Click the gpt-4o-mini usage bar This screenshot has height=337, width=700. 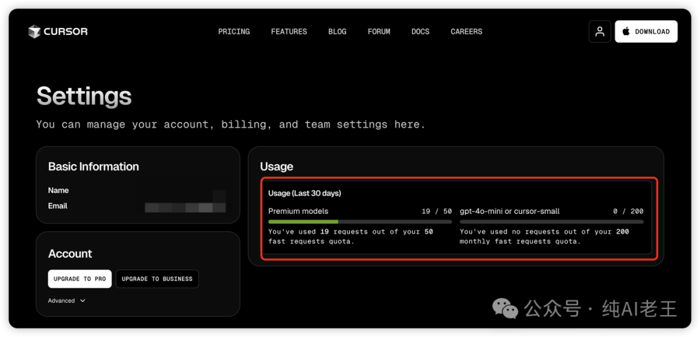pyautogui.click(x=552, y=222)
